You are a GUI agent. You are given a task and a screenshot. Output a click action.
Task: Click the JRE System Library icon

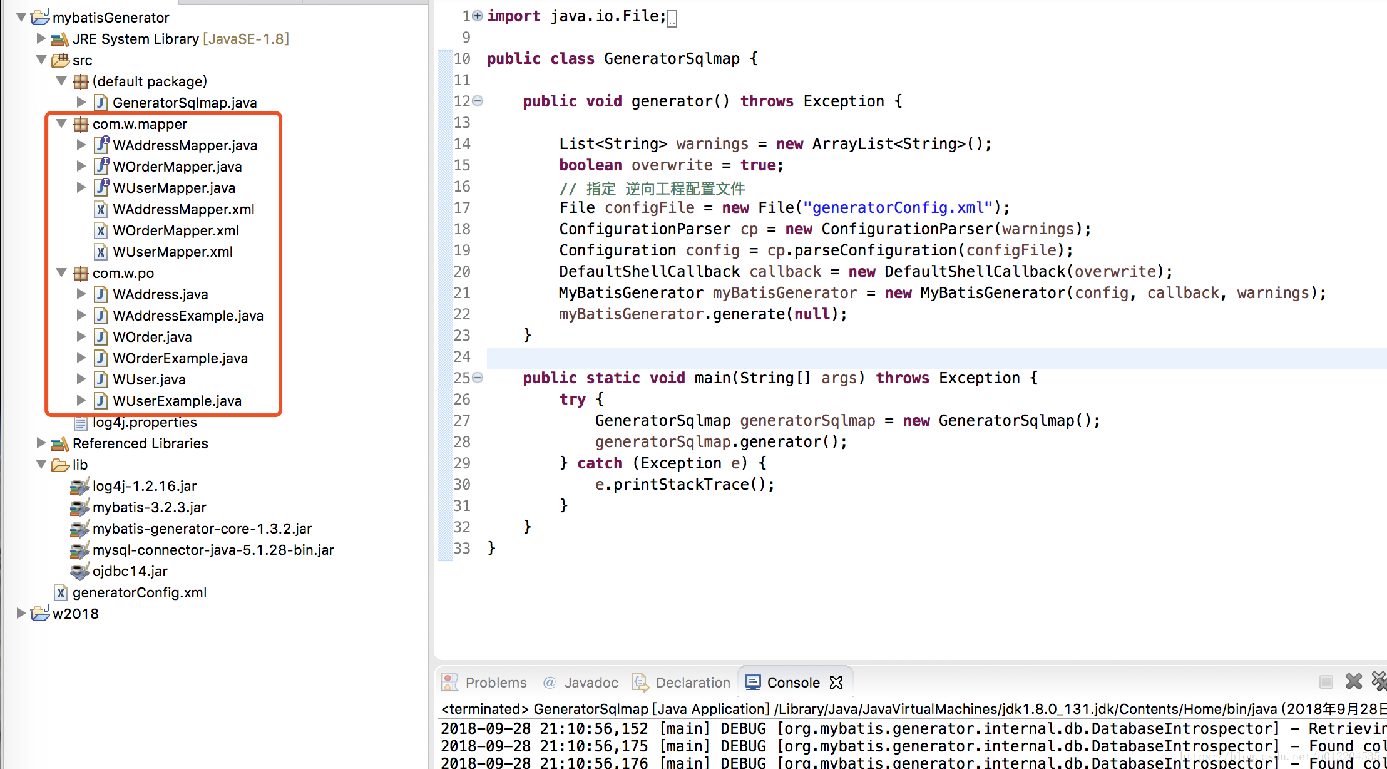(x=60, y=39)
